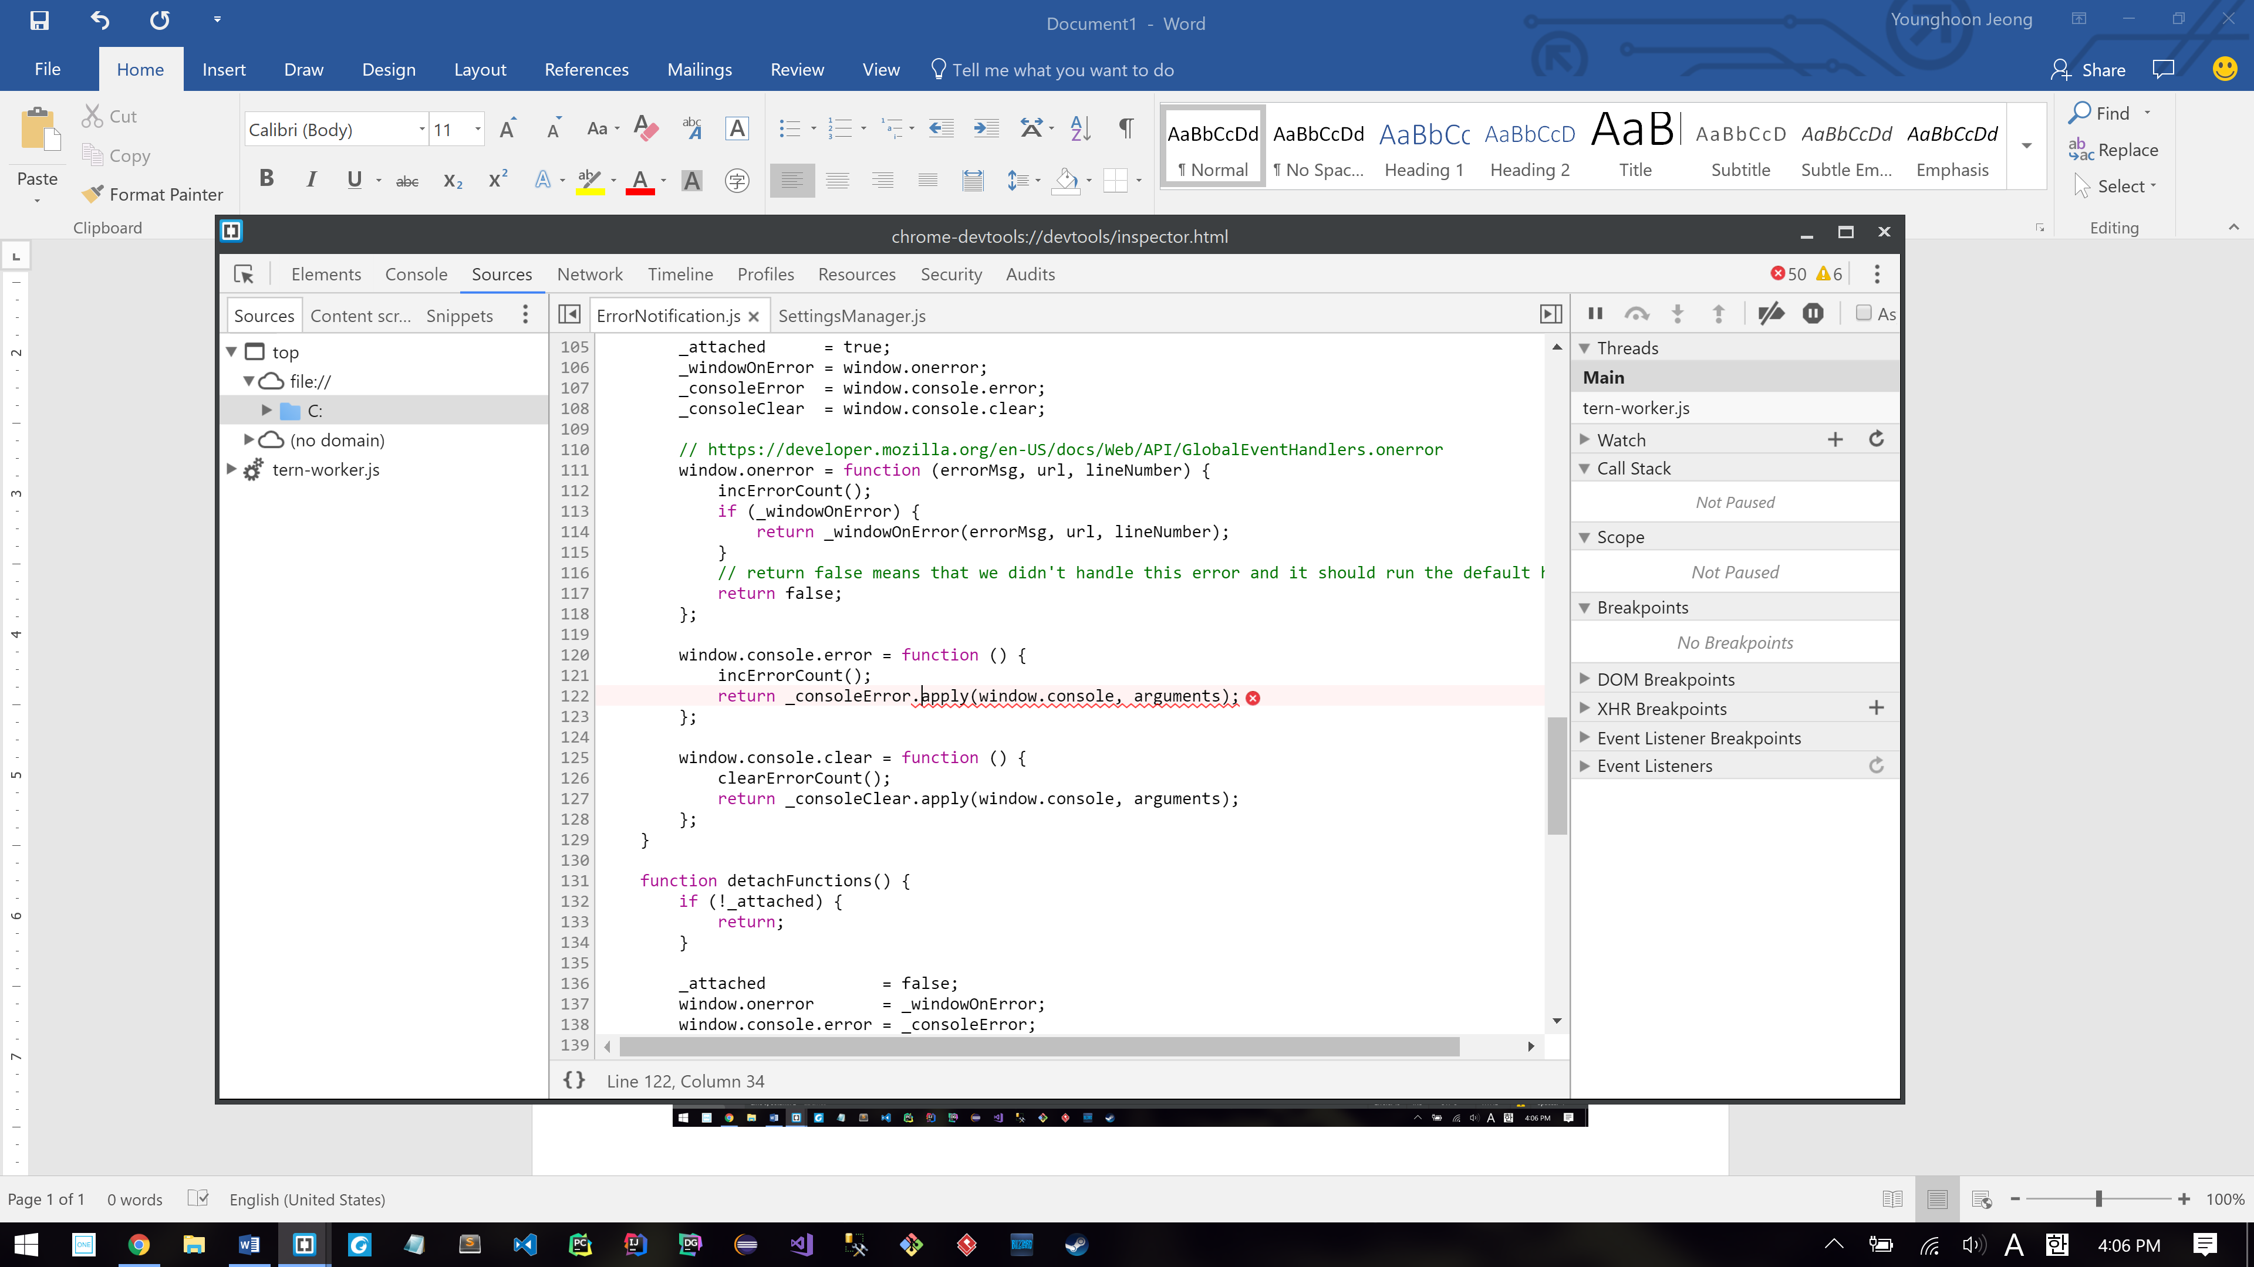Toggle show paragraph marks pilcrow

1126,130
